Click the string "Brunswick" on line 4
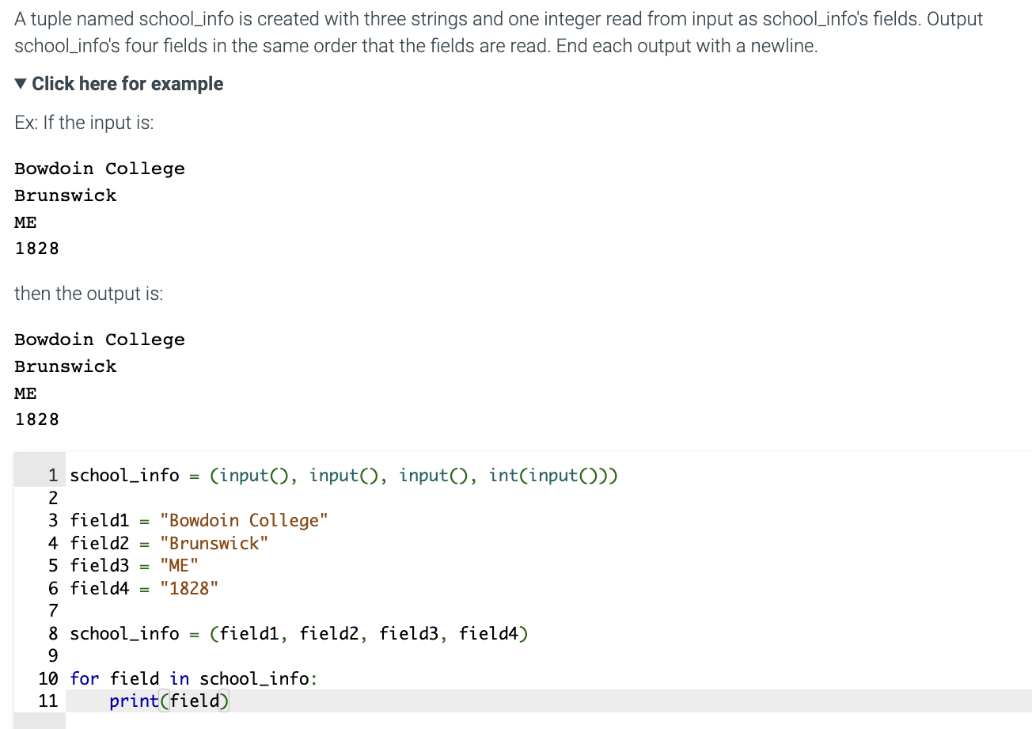This screenshot has height=729, width=1032. pos(214,543)
